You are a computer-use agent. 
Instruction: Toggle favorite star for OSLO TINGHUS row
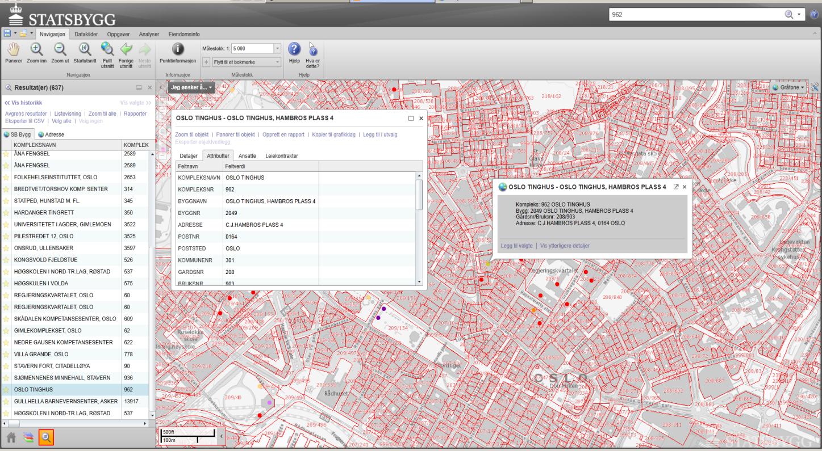point(7,390)
